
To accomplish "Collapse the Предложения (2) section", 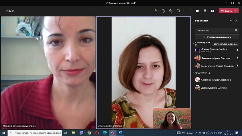I will 193,73.
